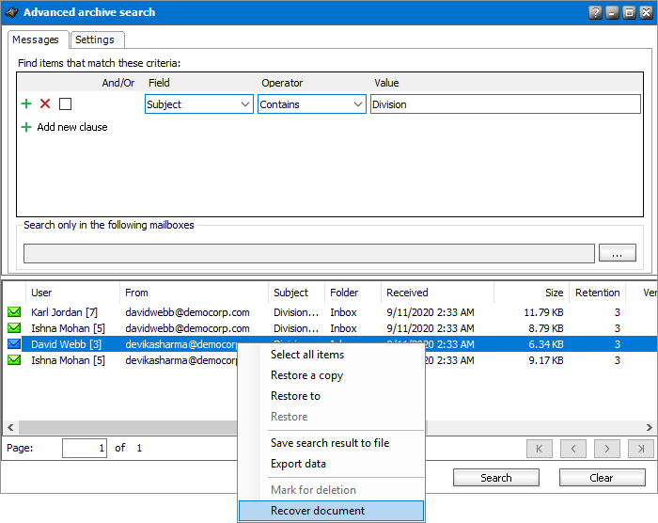658x523 pixels.
Task: Go to the first results page
Action: click(x=539, y=449)
